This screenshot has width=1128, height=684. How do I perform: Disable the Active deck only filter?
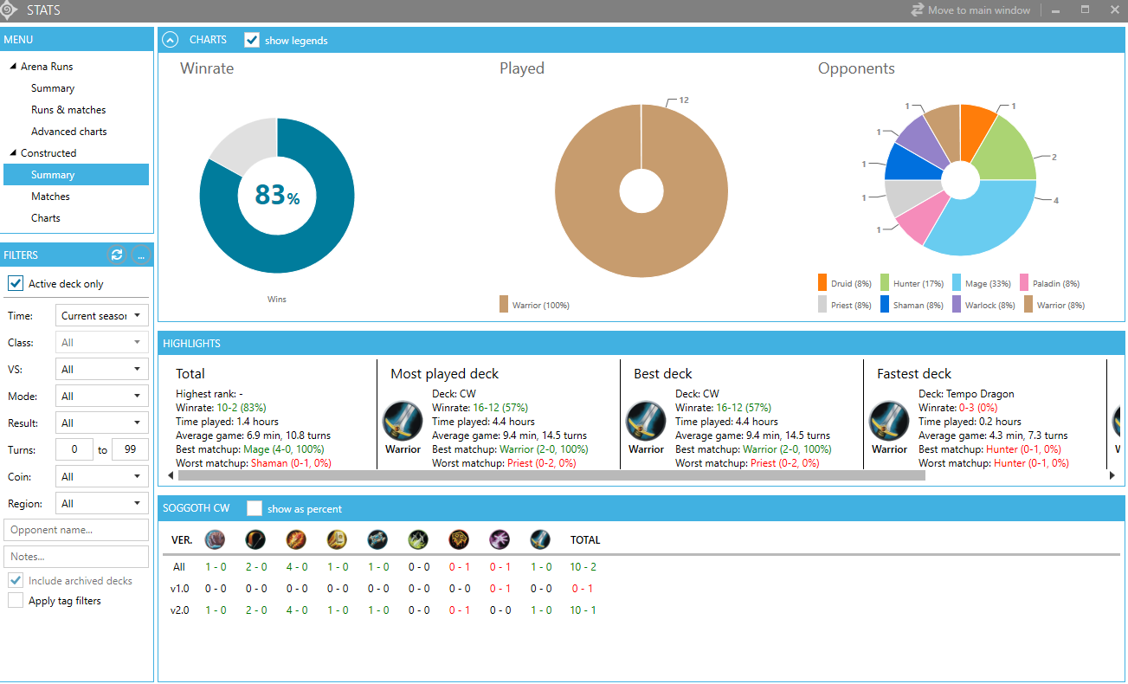pyautogui.click(x=15, y=283)
